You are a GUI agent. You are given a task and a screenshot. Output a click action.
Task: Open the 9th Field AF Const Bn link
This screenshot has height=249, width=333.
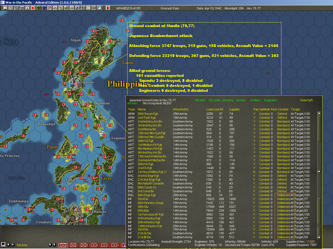[x=151, y=183]
